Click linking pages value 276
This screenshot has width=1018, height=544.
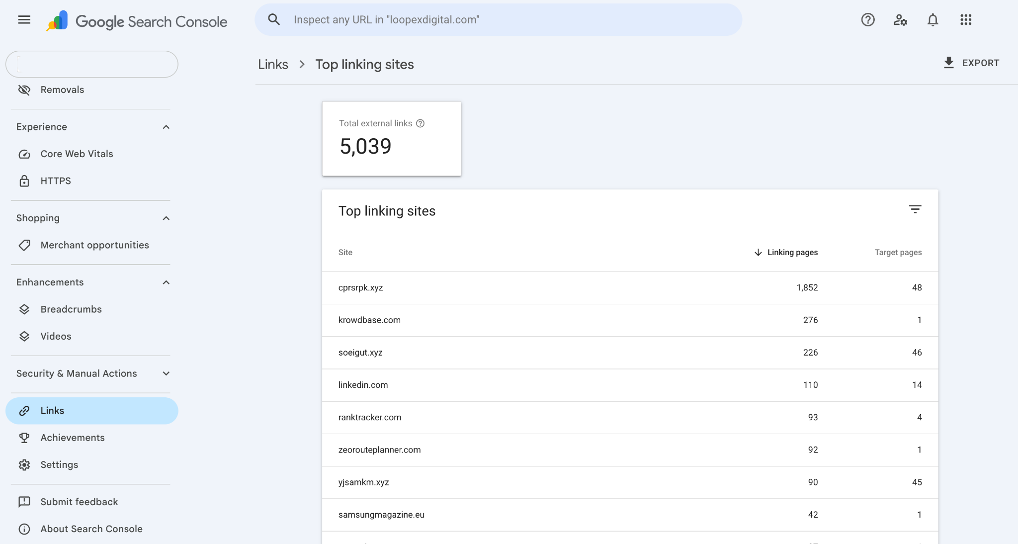click(810, 320)
